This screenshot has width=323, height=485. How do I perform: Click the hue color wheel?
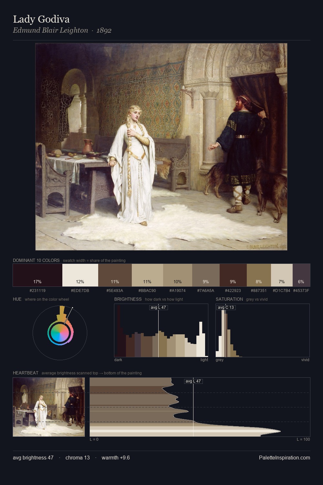pos(60,332)
